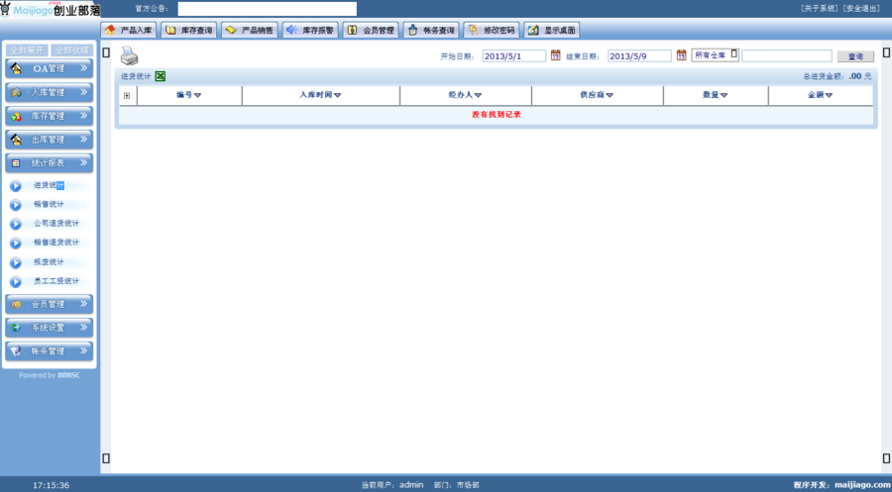Click the green Excel export icon
This screenshot has width=892, height=492.
click(x=160, y=76)
